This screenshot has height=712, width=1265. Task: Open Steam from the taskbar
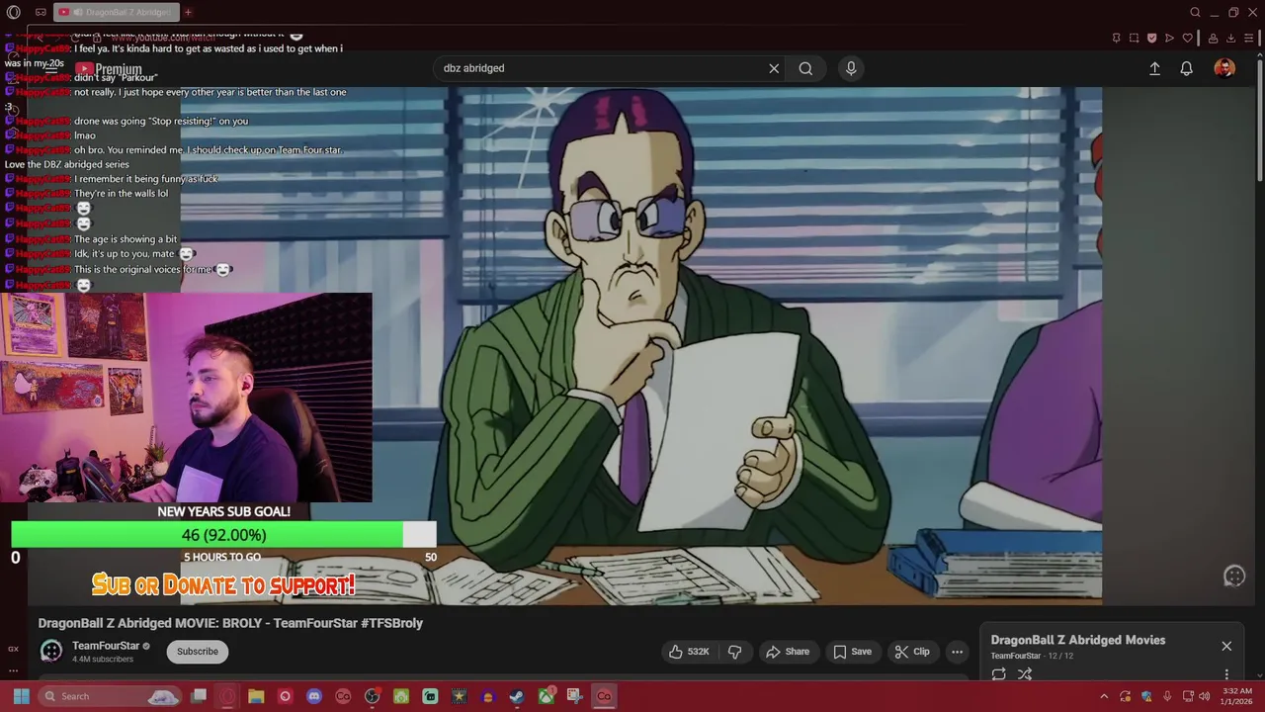(517, 696)
